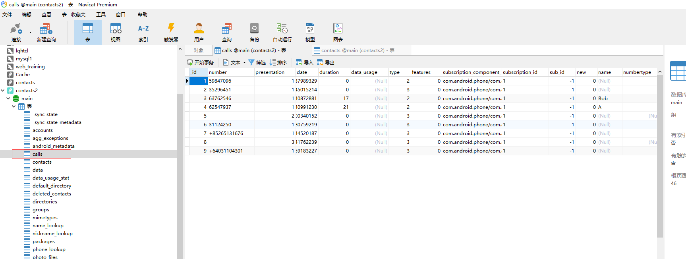Select the 表 table toolbar button
Viewport: 686px width, 259px height.
[x=88, y=32]
